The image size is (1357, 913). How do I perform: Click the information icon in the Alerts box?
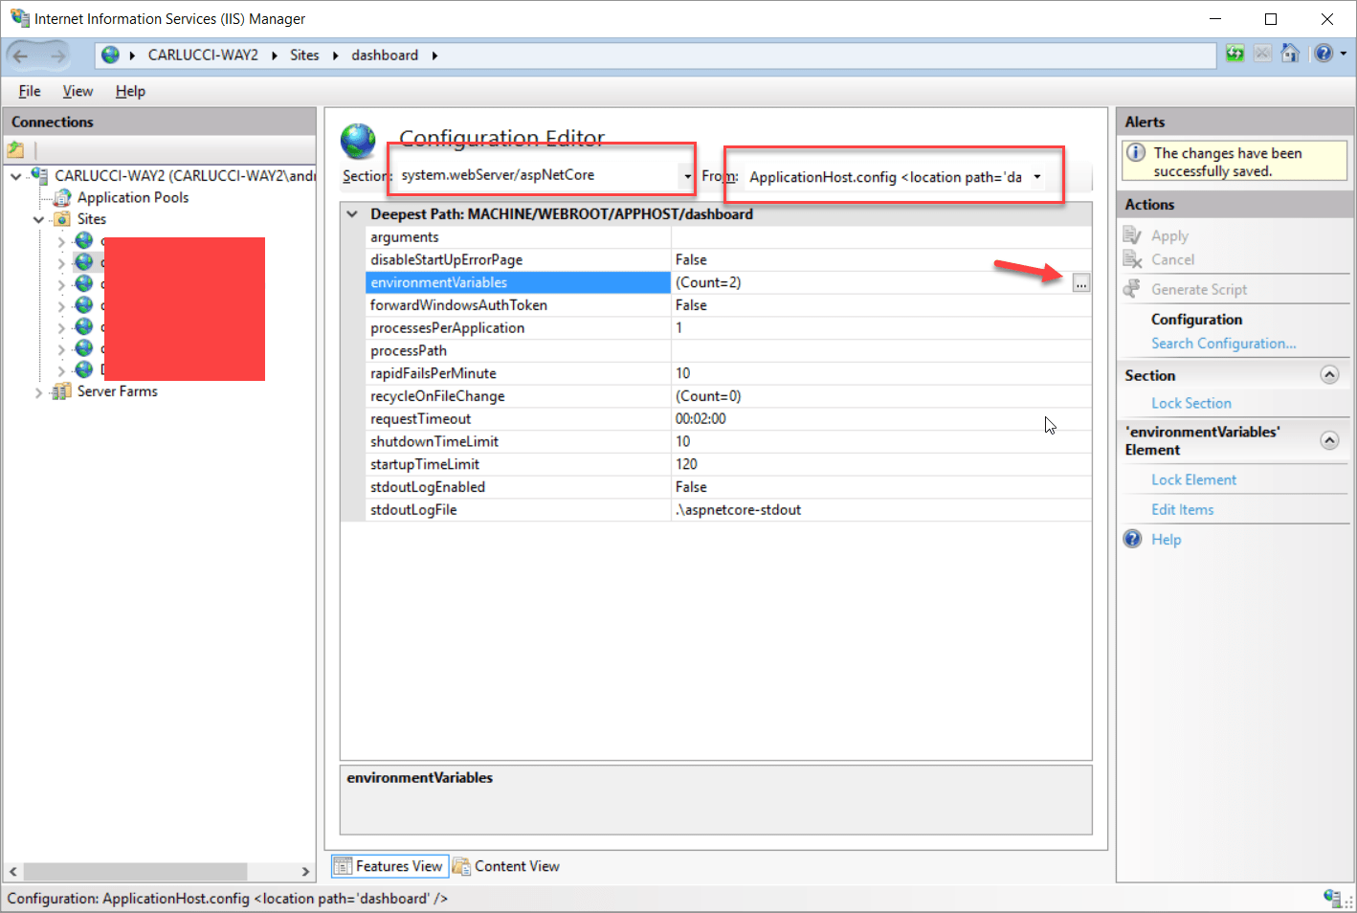pos(1136,153)
